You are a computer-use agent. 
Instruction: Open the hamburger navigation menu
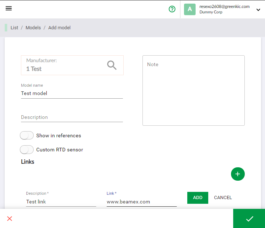coord(9,8)
